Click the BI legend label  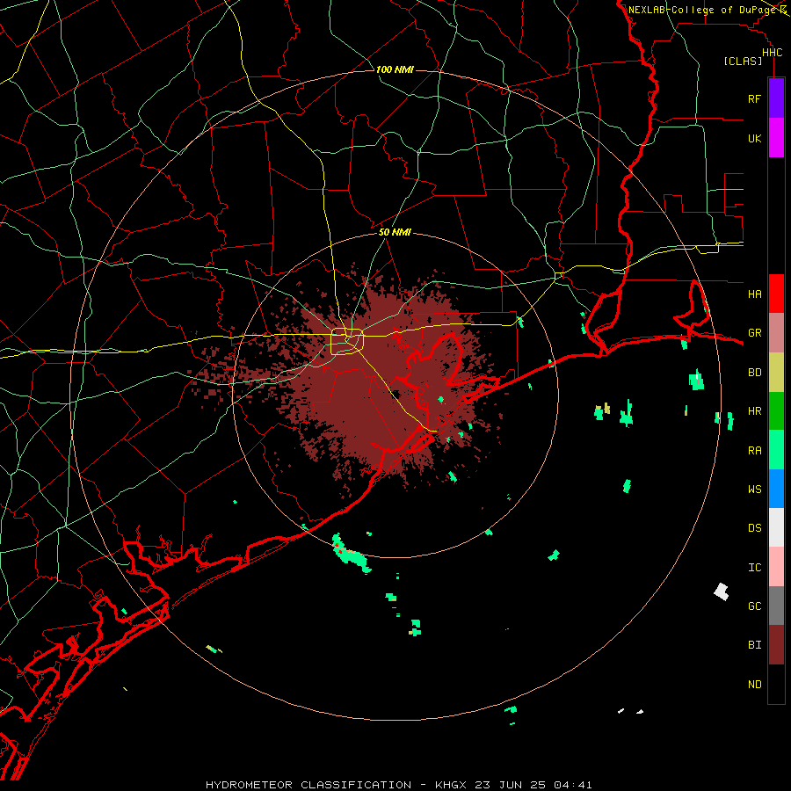click(754, 645)
